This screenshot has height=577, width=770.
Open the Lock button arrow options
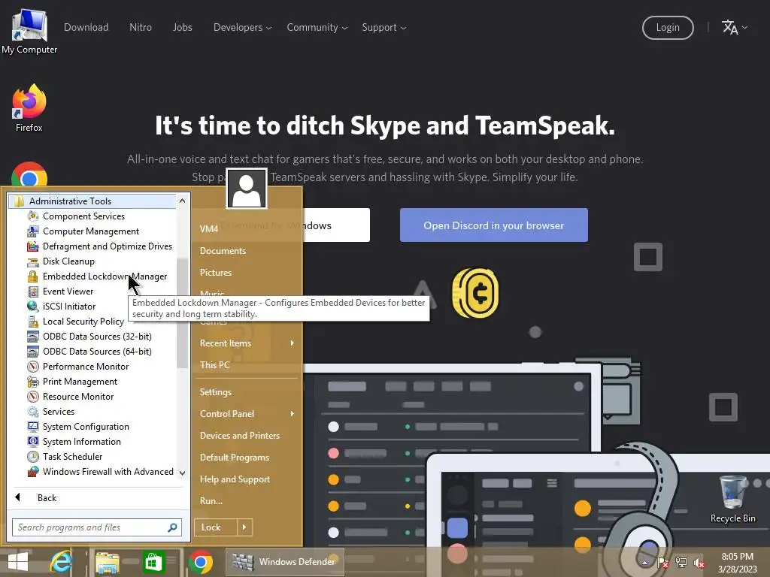244,527
